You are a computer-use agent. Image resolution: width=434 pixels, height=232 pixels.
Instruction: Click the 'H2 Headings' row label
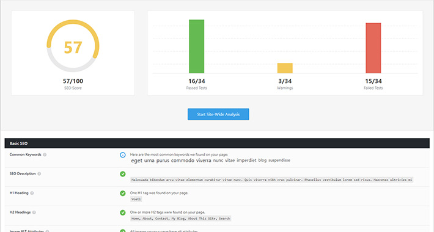click(x=20, y=212)
